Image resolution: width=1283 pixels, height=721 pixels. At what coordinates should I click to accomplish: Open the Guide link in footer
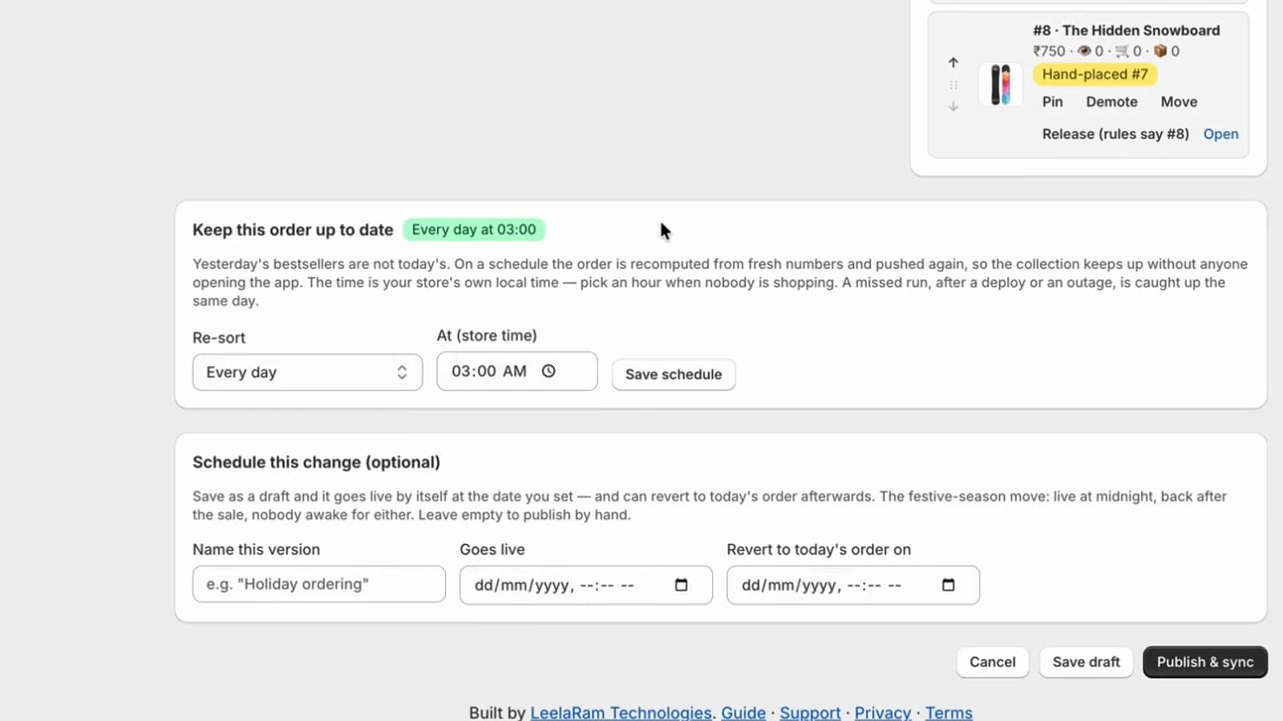tap(743, 712)
